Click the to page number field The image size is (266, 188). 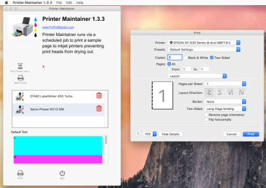(x=205, y=69)
